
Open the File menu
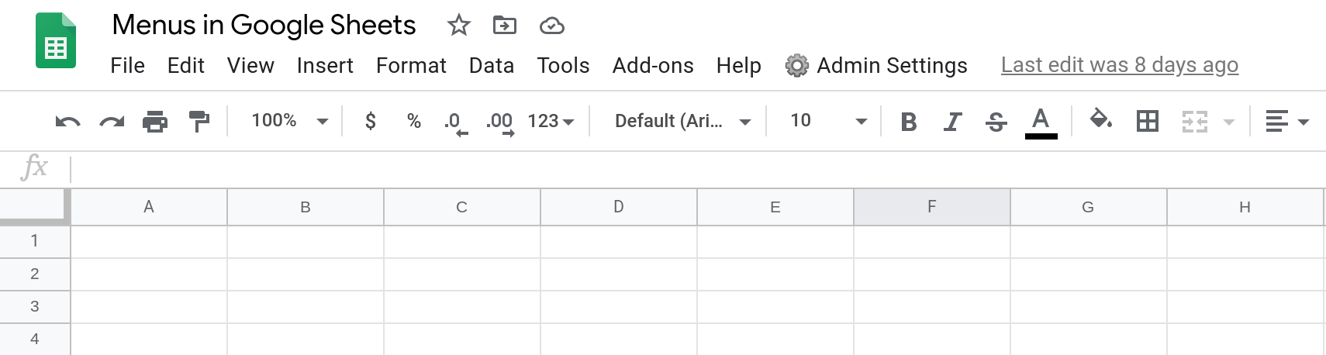pos(127,65)
